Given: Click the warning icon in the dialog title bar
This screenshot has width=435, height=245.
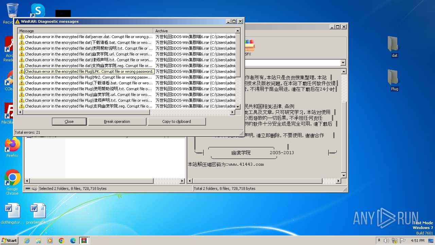Looking at the screenshot, I should (17, 21).
